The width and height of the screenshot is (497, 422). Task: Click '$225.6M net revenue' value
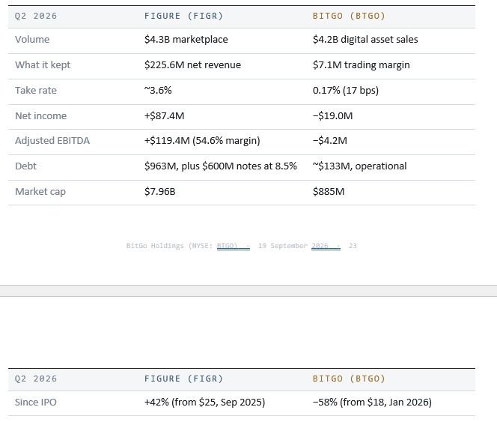tap(192, 64)
